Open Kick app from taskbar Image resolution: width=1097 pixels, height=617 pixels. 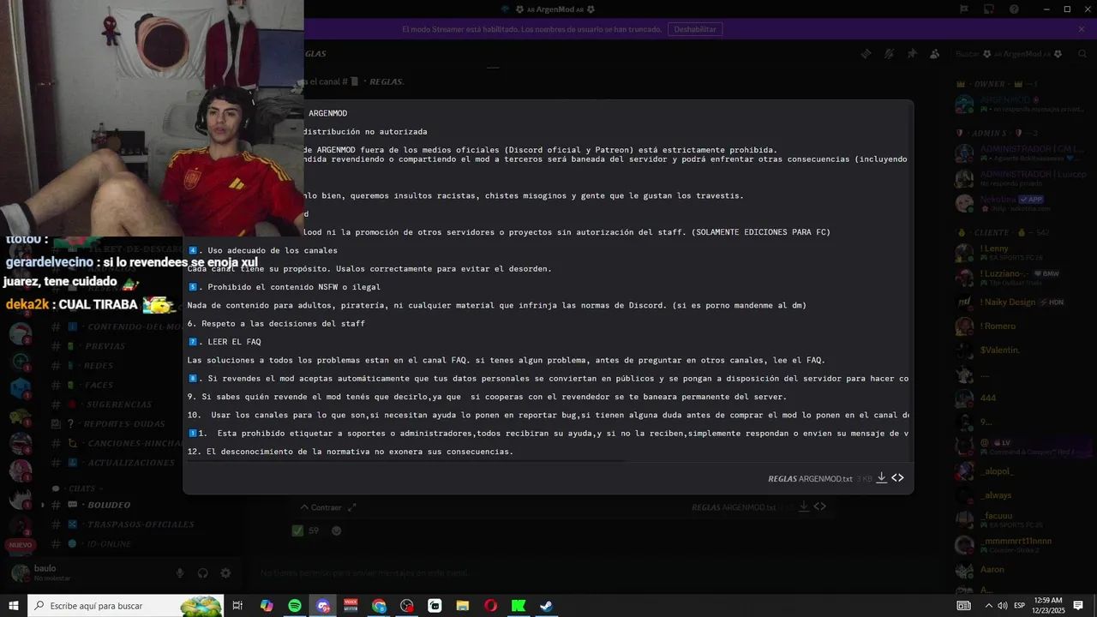click(519, 606)
